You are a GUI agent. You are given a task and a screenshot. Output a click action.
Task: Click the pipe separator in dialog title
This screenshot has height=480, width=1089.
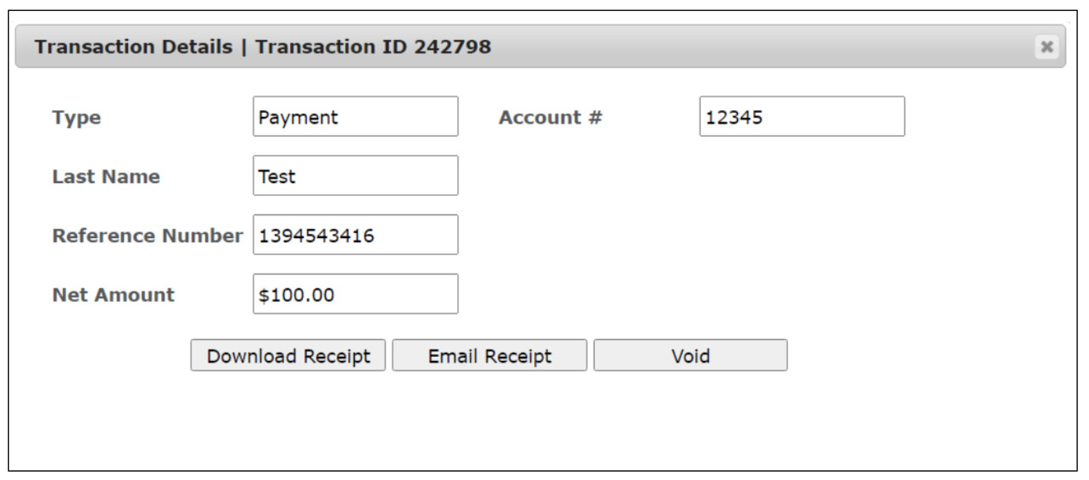[x=244, y=47]
